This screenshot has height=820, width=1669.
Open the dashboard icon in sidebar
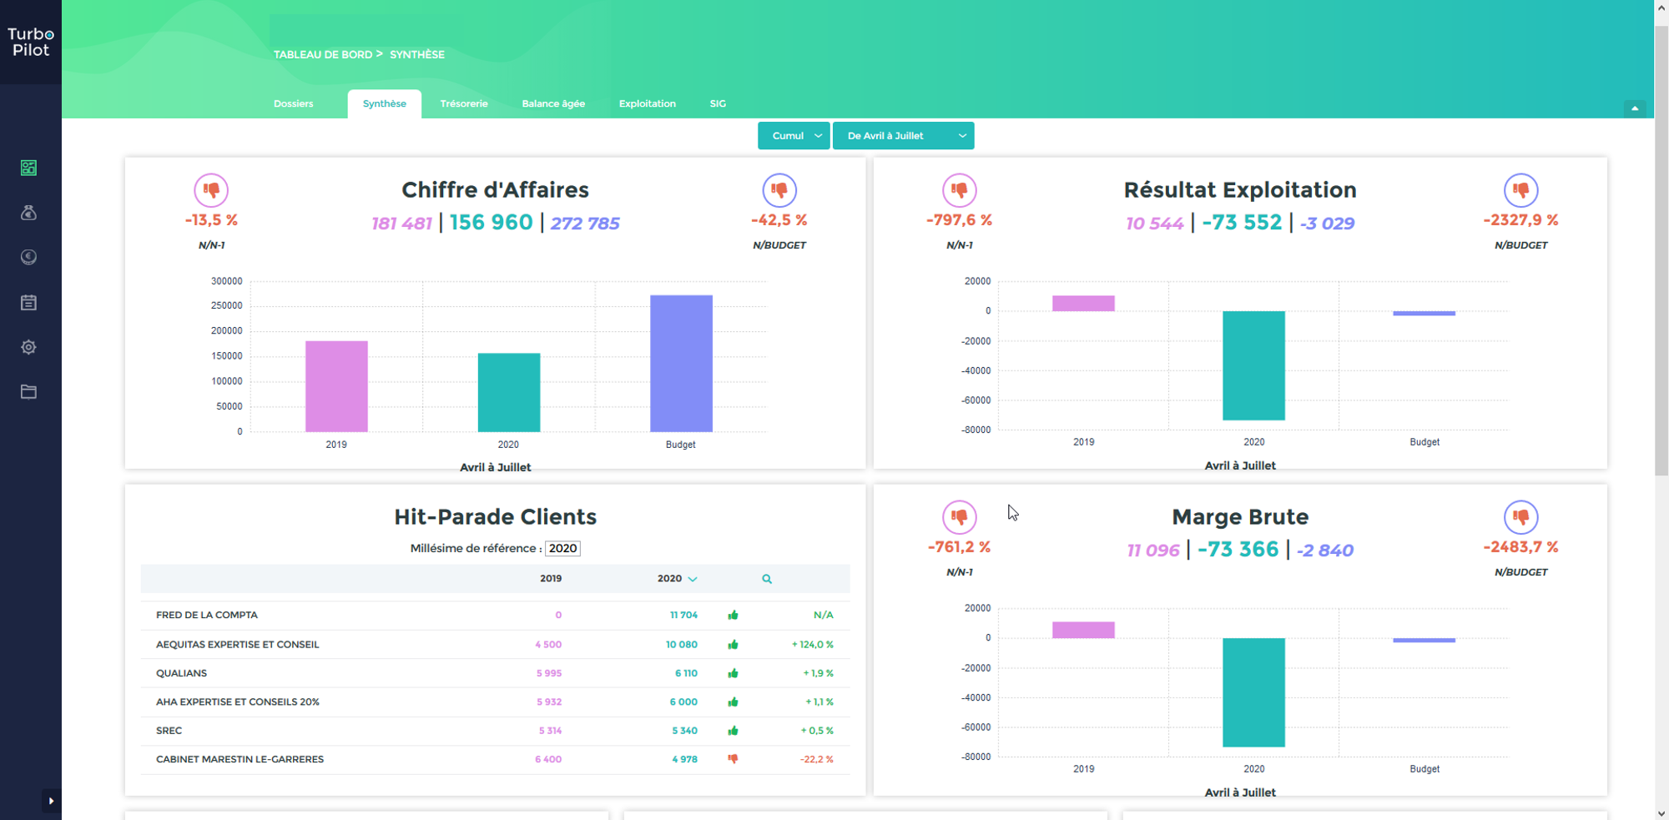tap(28, 169)
